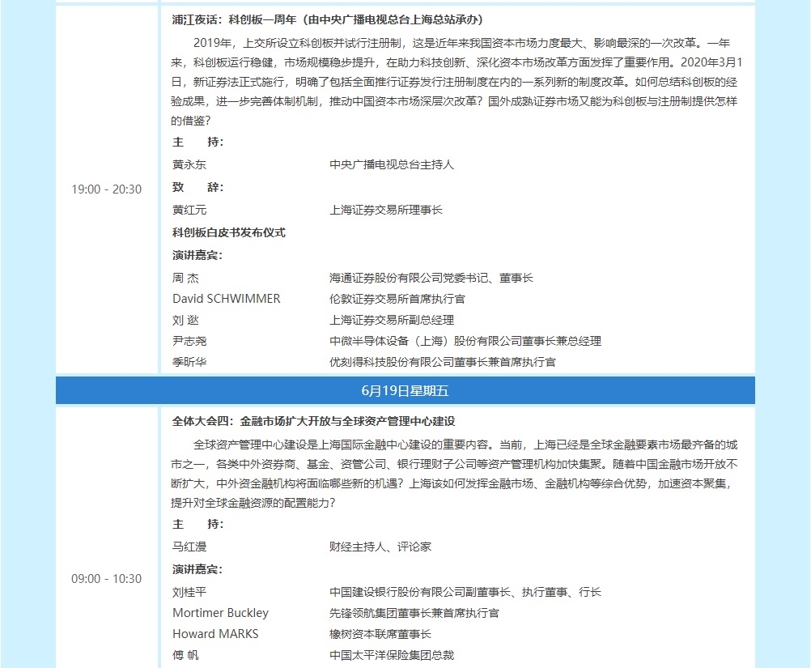Image resolution: width=811 pixels, height=668 pixels.
Task: Click 中国太平洋保险集团总裁 title text
Action: tap(392, 656)
